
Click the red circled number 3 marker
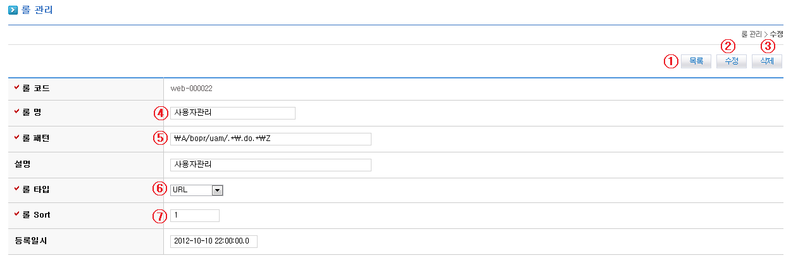coord(768,46)
